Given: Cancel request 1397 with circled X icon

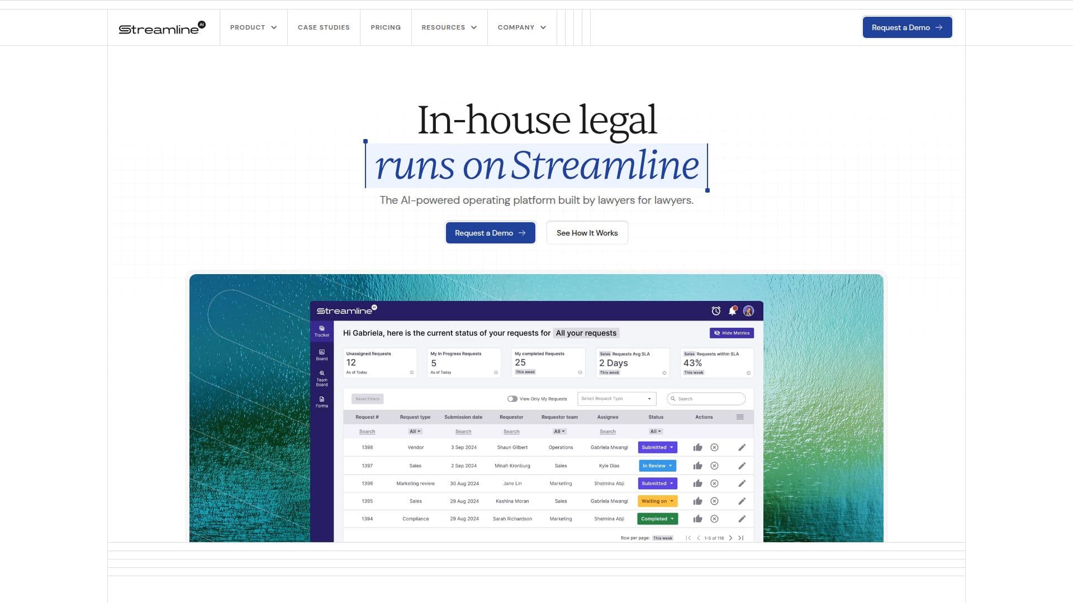Looking at the screenshot, I should [x=714, y=466].
